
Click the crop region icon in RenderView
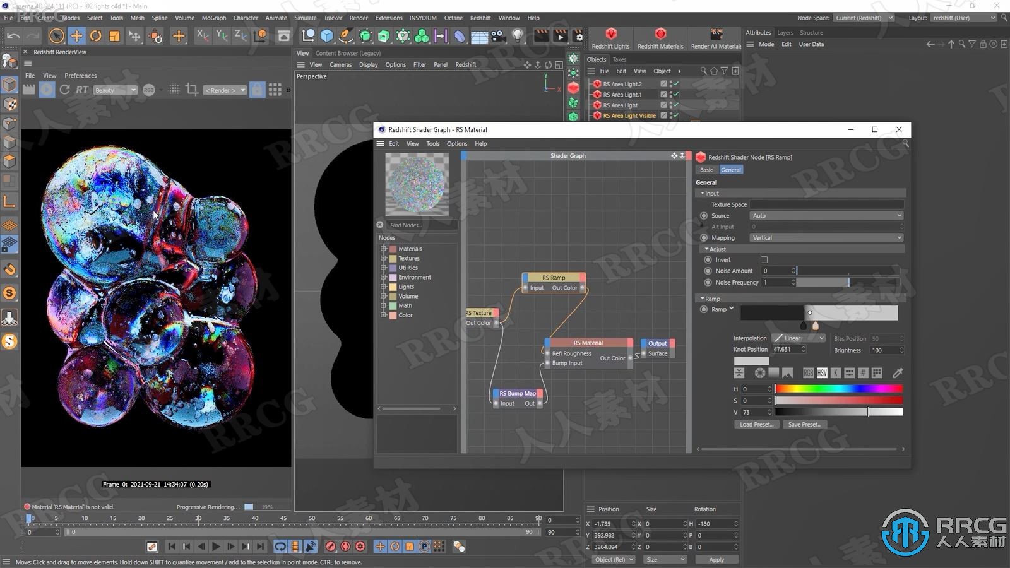point(192,90)
